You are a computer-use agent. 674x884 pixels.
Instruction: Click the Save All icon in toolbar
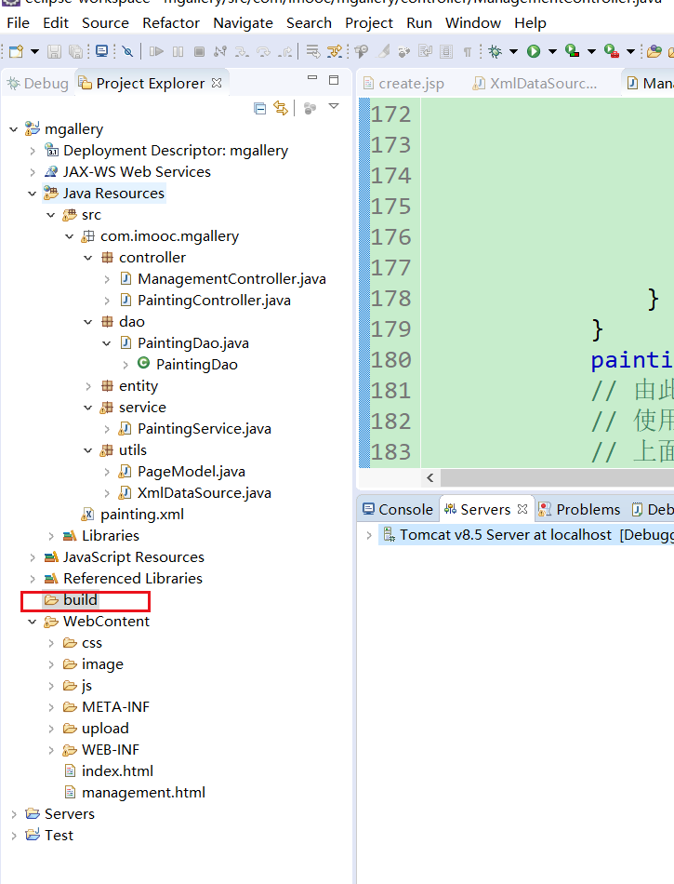point(75,52)
